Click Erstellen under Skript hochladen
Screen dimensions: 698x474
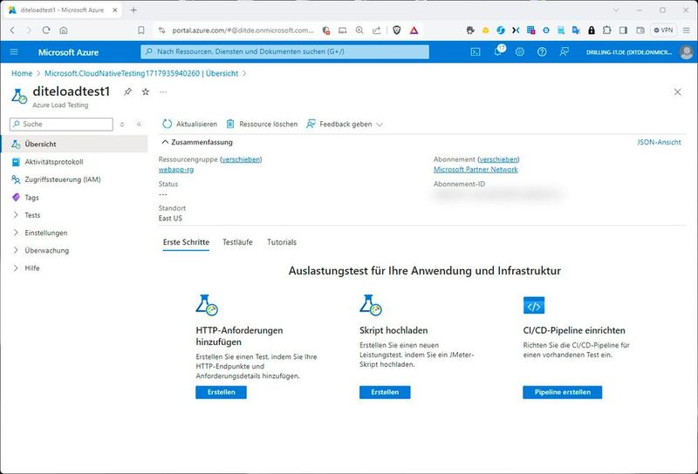pos(385,392)
